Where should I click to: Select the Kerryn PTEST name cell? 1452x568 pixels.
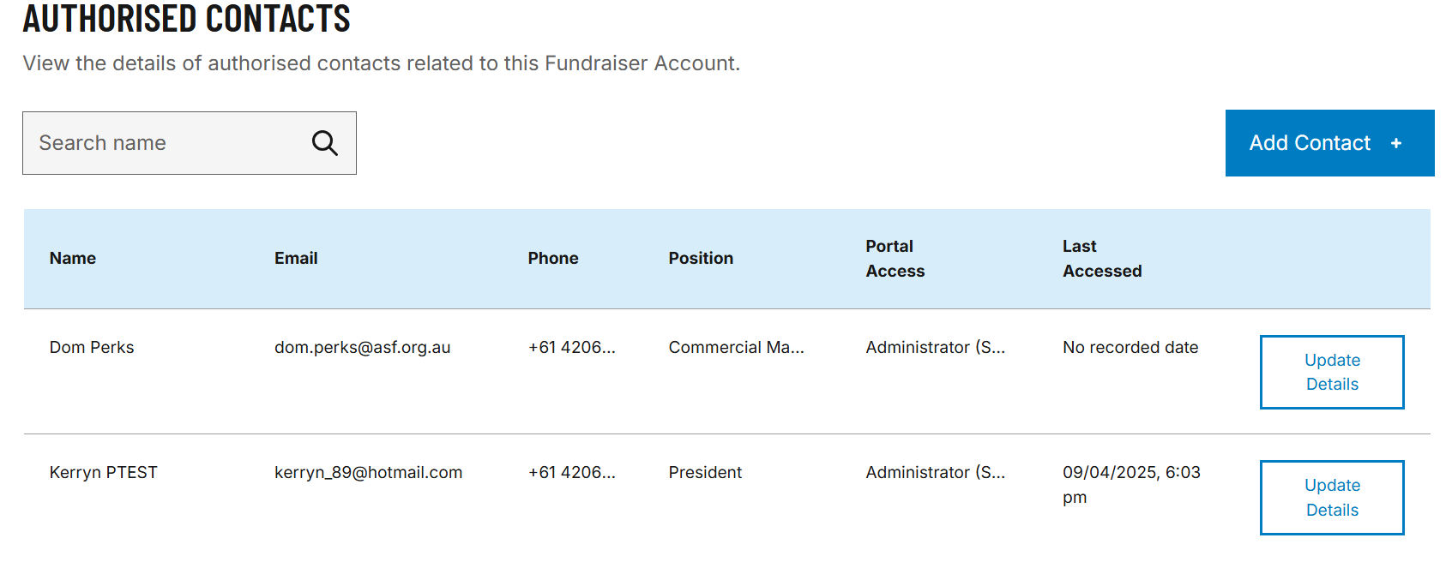104,472
